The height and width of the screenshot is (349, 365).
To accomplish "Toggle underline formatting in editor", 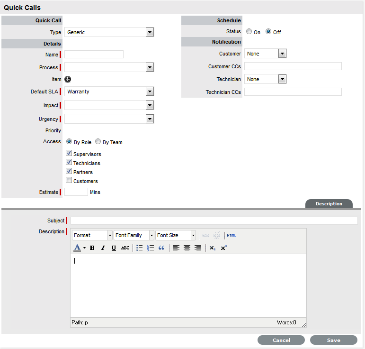I will (x=114, y=248).
